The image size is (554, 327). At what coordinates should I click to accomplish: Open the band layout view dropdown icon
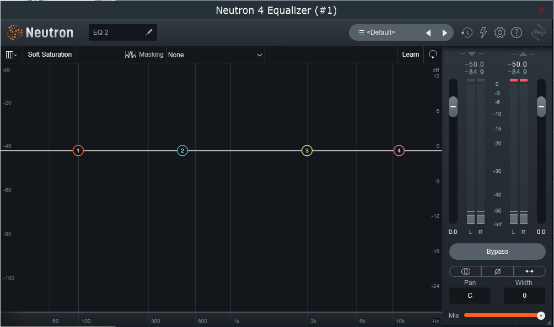tap(12, 54)
